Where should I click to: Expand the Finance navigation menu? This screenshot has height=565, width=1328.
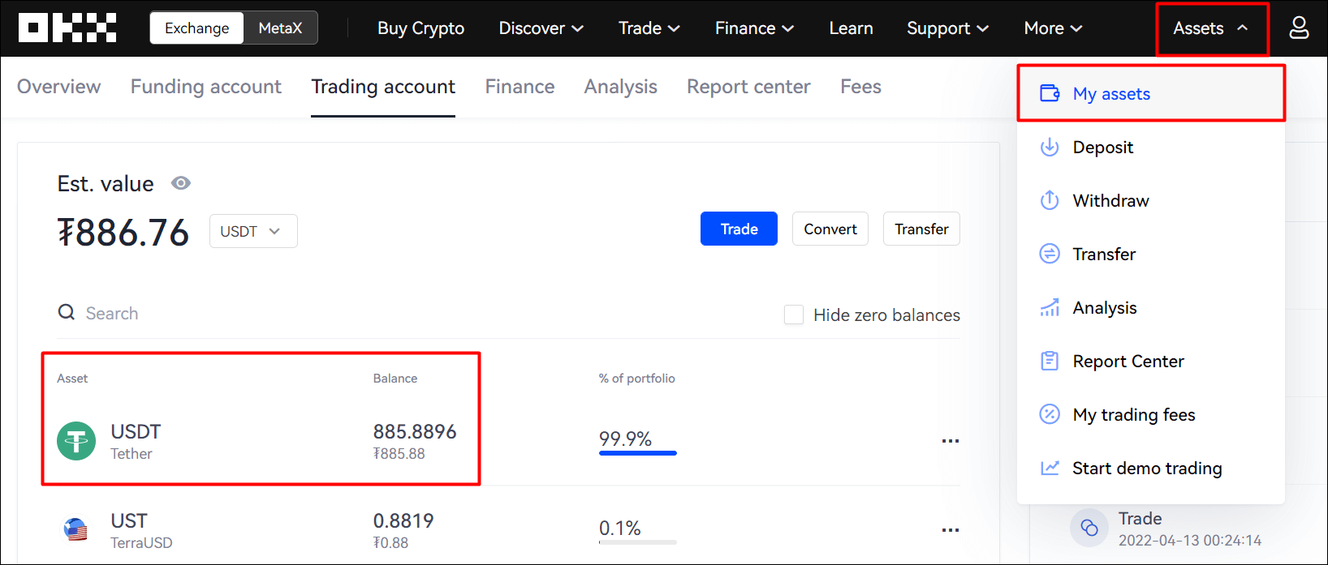754,28
